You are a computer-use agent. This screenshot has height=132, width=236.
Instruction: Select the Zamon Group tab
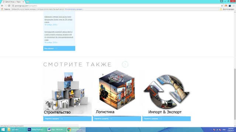13,2
